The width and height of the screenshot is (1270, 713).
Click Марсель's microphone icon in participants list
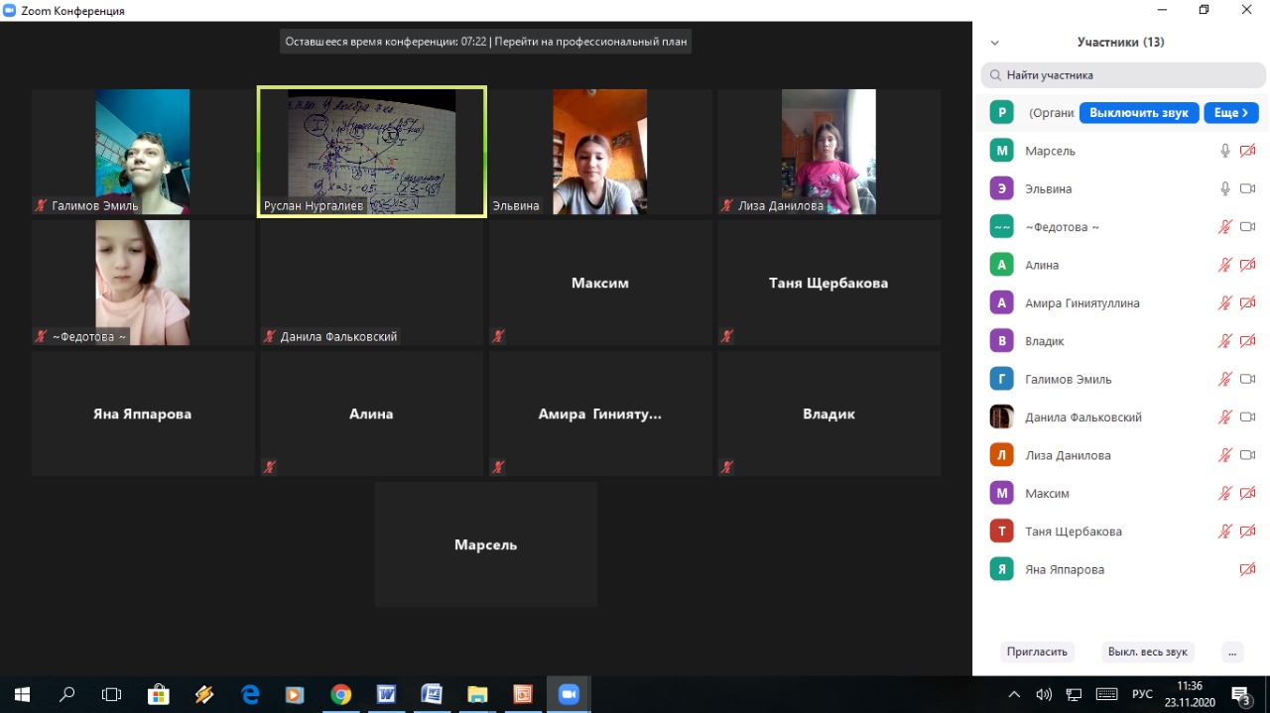tap(1225, 151)
